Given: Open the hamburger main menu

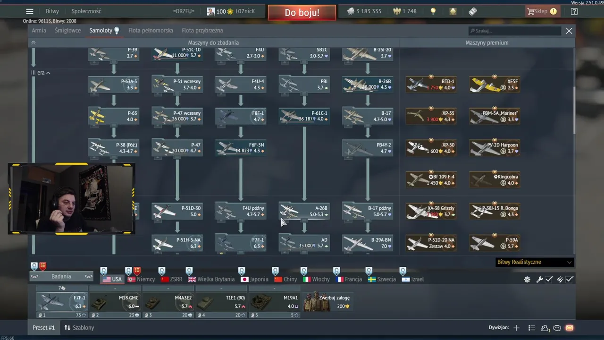Looking at the screenshot, I should pyautogui.click(x=30, y=11).
